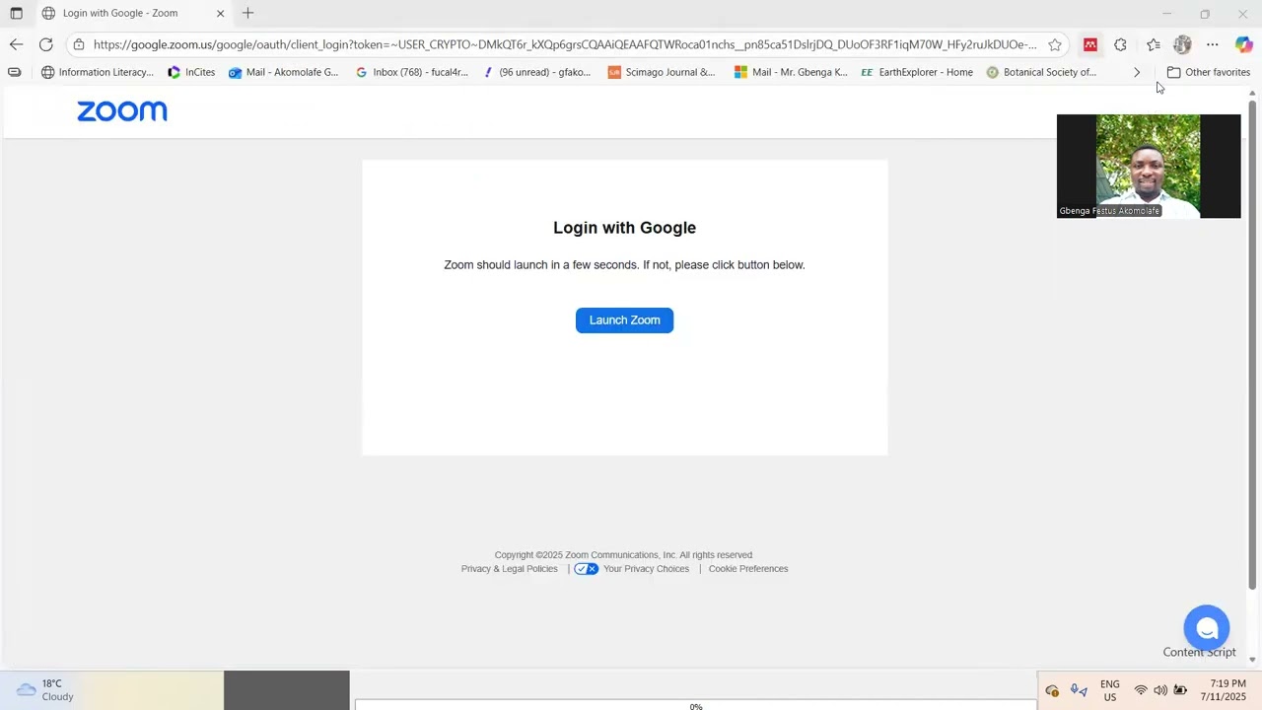Open the clock showing 7:19 PM
This screenshot has width=1262, height=710.
1223,690
